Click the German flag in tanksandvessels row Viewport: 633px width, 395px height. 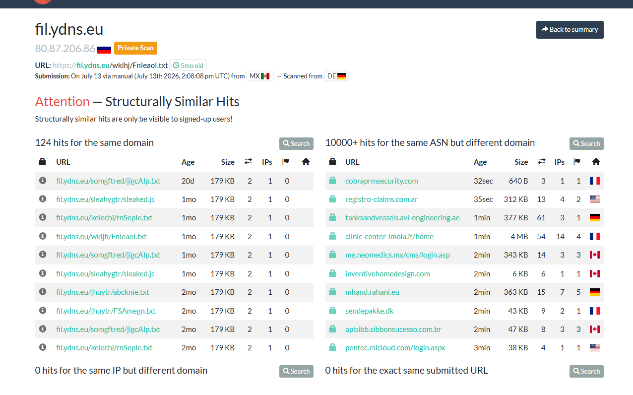tap(595, 218)
